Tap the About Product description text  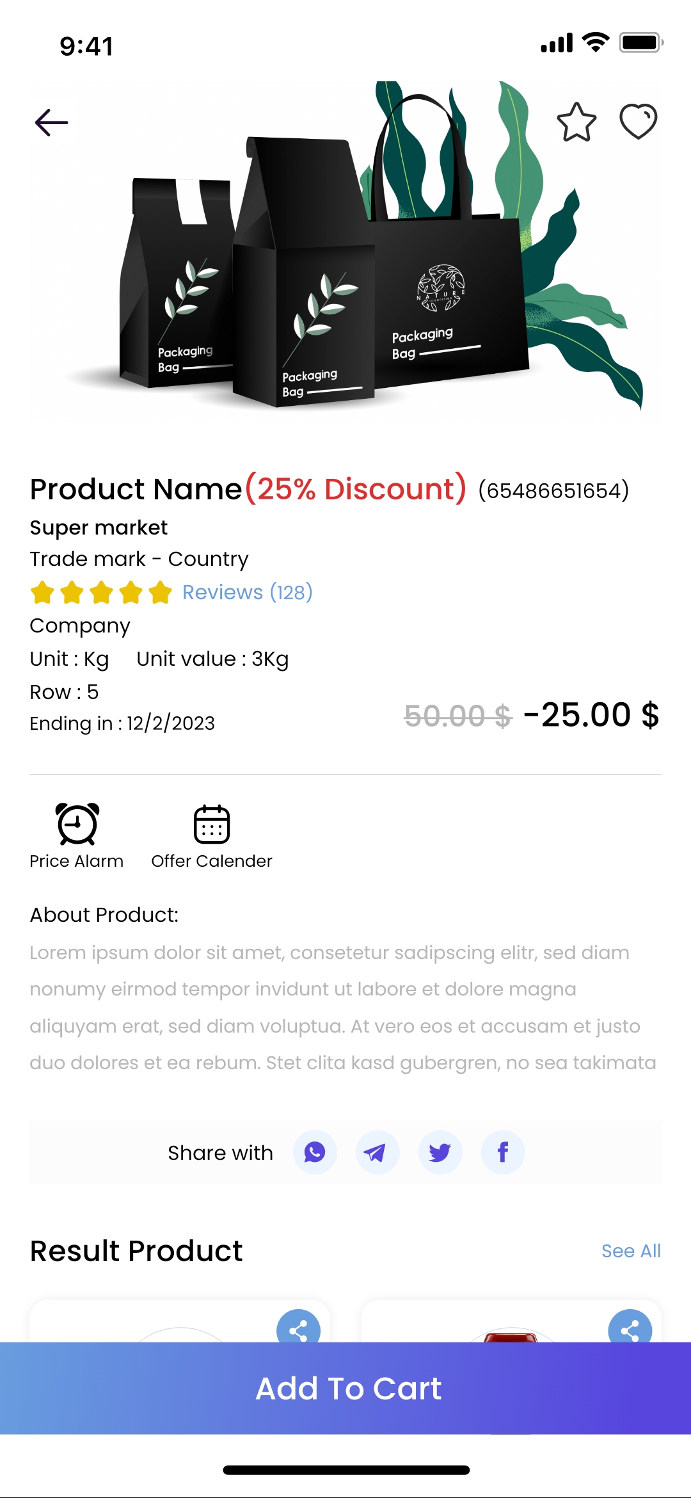click(x=343, y=1008)
